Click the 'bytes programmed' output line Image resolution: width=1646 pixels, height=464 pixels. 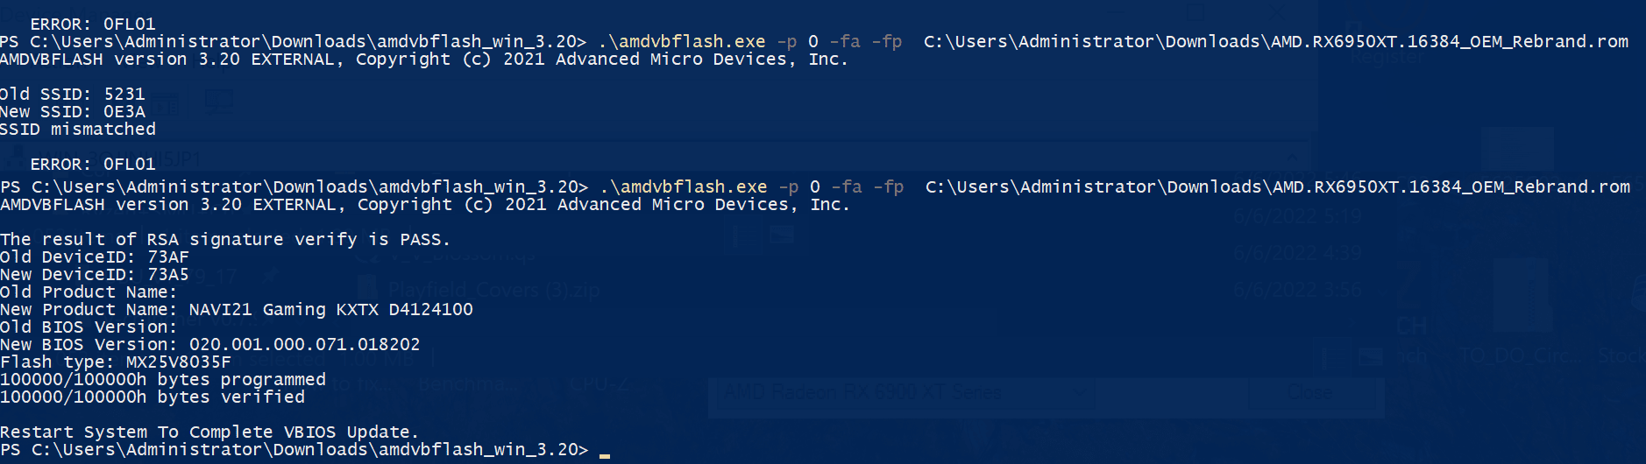pos(163,379)
